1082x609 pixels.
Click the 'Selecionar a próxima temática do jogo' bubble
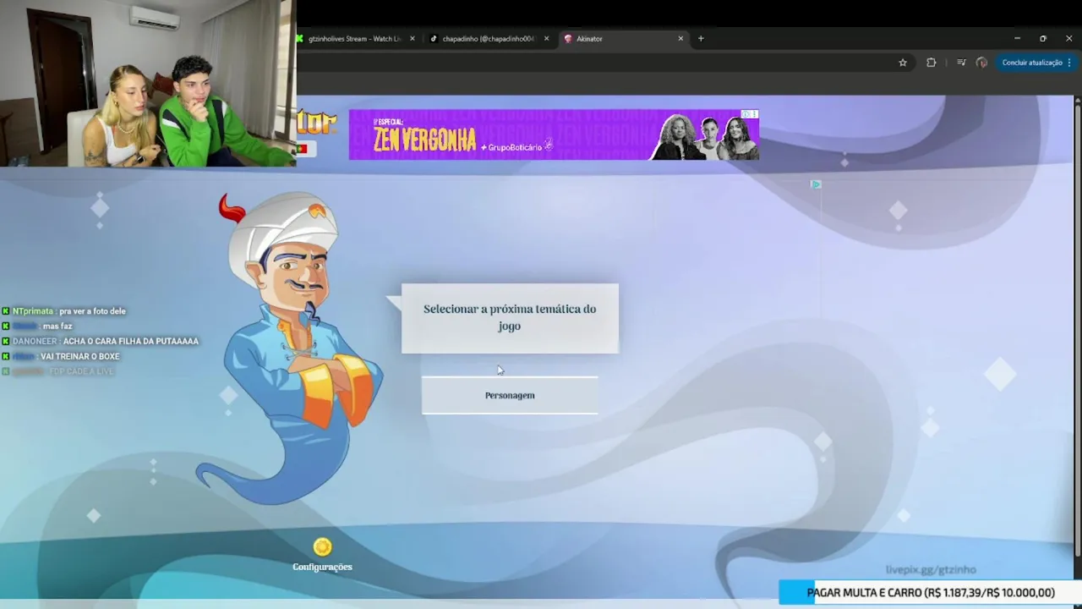point(510,318)
